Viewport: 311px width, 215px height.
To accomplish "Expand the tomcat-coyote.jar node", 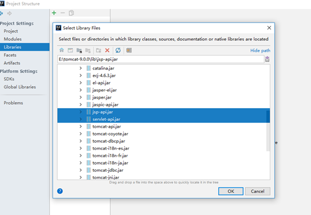I will coord(80,134).
